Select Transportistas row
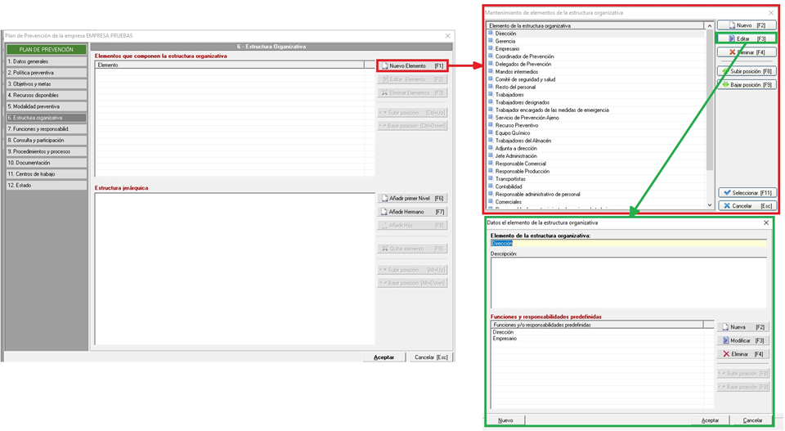This screenshot has height=431, width=785. click(x=596, y=179)
